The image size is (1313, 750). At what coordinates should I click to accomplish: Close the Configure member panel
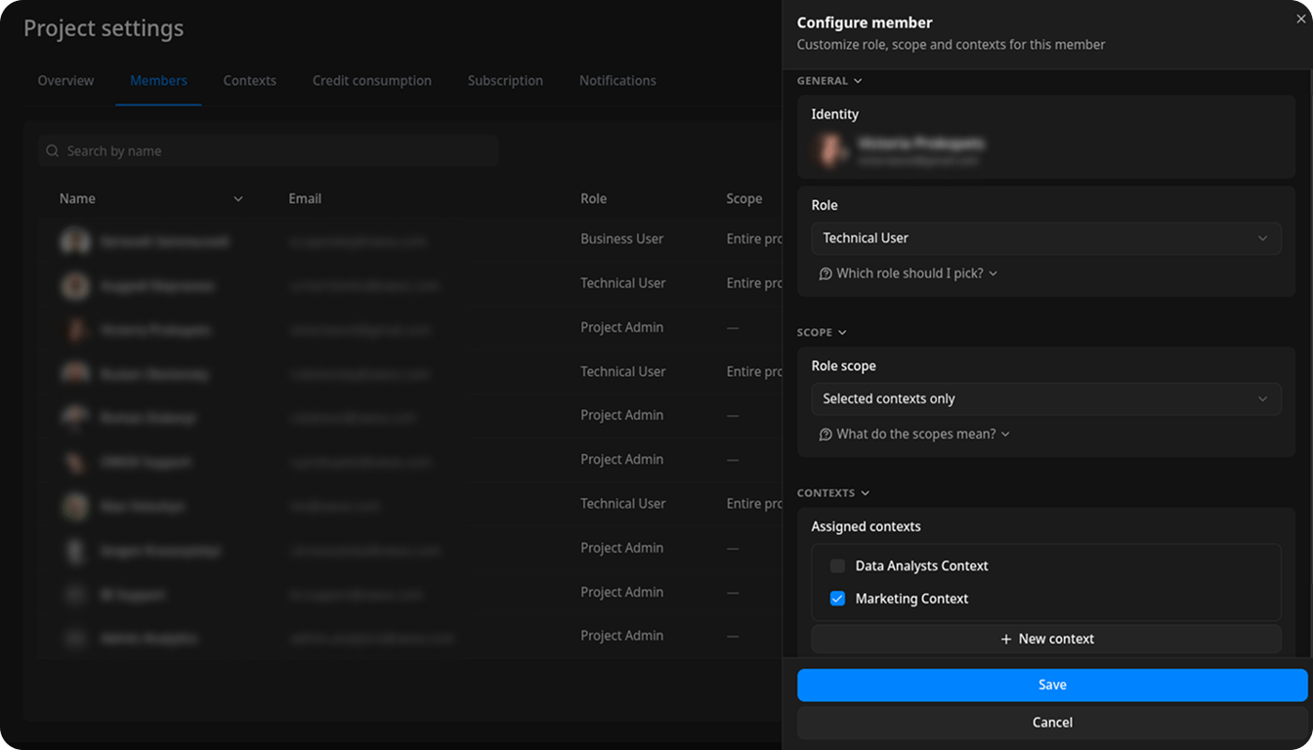click(1301, 19)
